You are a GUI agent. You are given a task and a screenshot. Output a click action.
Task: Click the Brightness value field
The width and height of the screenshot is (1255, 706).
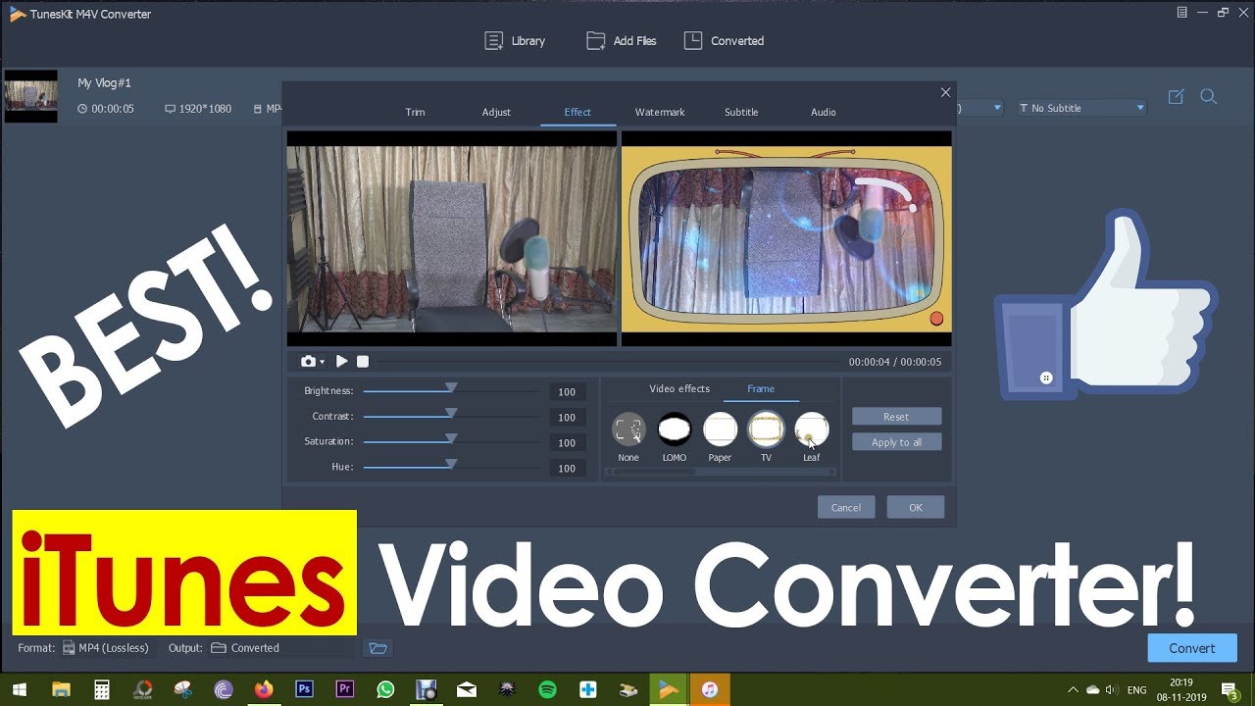[x=567, y=392]
